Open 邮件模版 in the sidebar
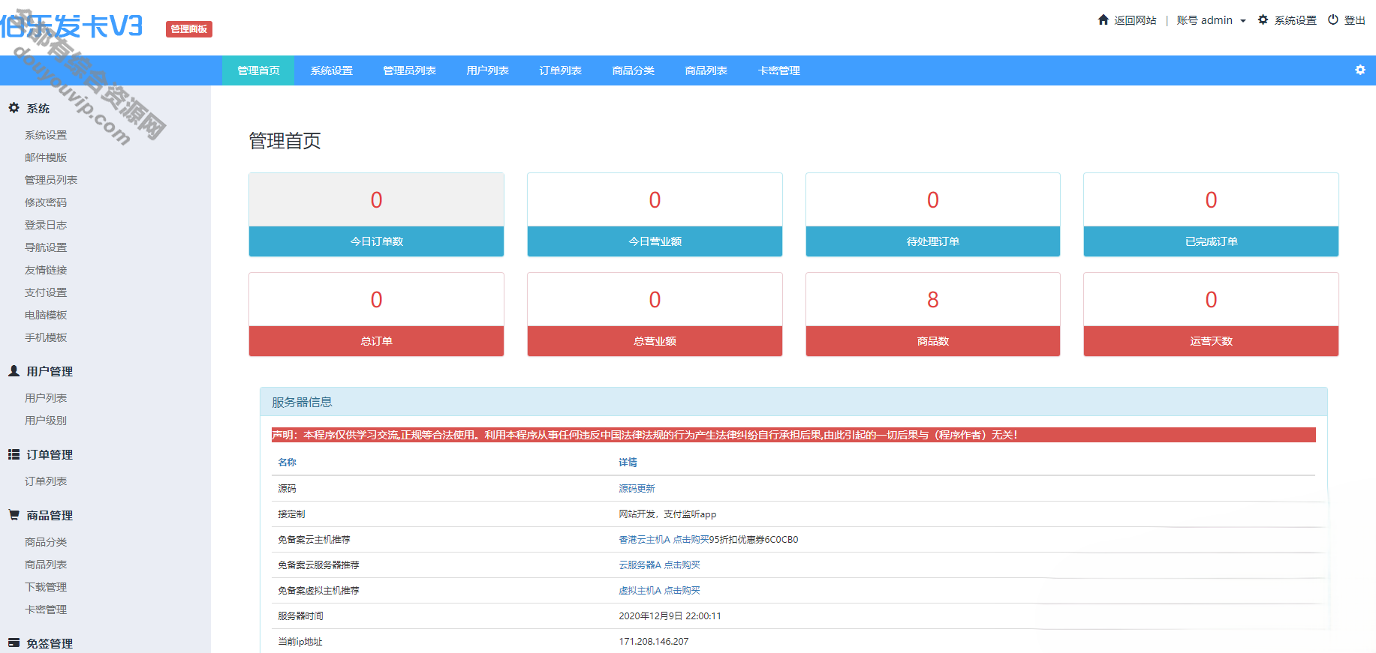1376x653 pixels. click(46, 157)
